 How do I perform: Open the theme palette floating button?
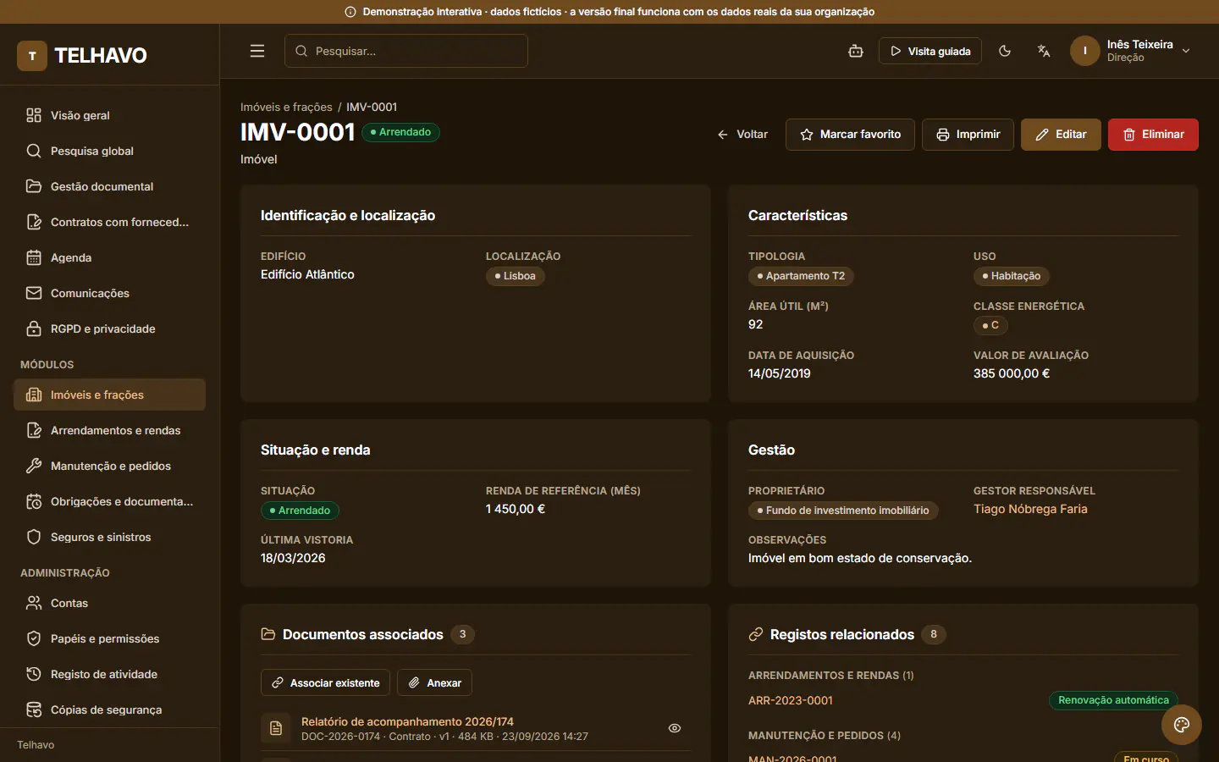click(1182, 725)
